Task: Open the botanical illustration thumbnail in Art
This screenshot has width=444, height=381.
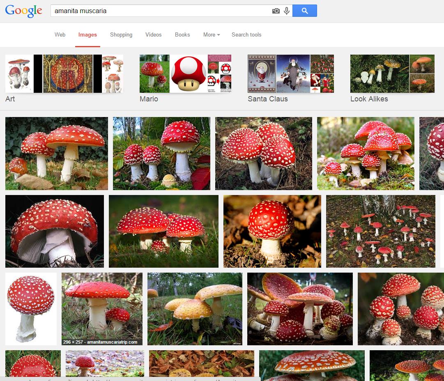Action: [x=19, y=73]
